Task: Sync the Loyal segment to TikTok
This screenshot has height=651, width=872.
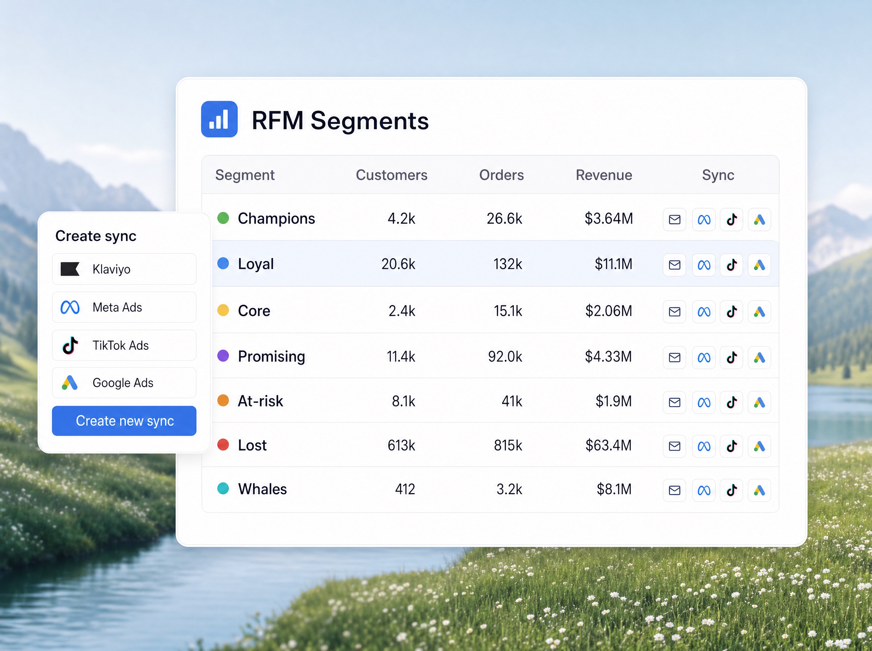Action: coord(731,265)
